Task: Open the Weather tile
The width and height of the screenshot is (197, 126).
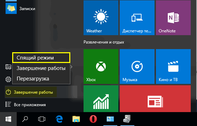Action: (x=101, y=18)
